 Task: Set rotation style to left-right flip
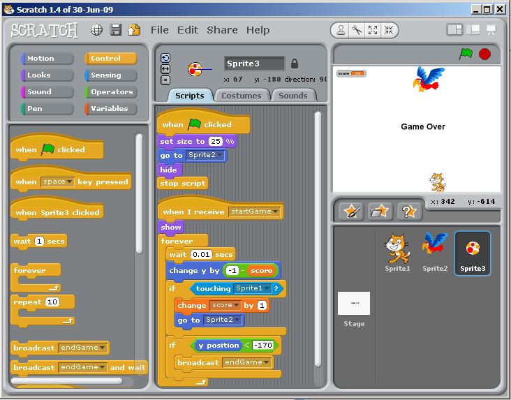pyautogui.click(x=165, y=69)
